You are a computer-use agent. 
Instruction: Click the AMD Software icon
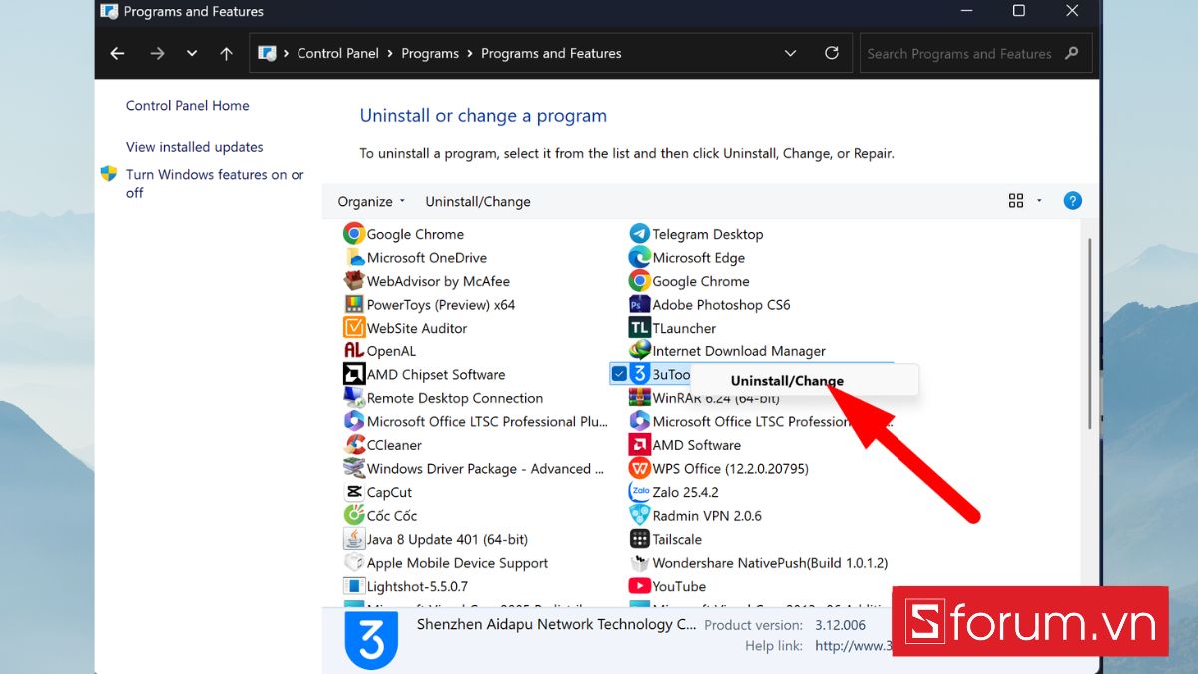click(x=639, y=445)
